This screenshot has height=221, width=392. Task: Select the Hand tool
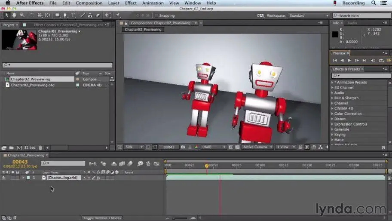(14, 15)
